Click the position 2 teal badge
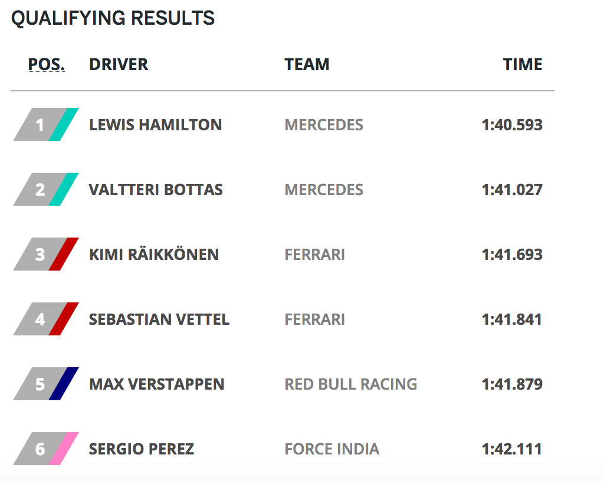 click(45, 189)
